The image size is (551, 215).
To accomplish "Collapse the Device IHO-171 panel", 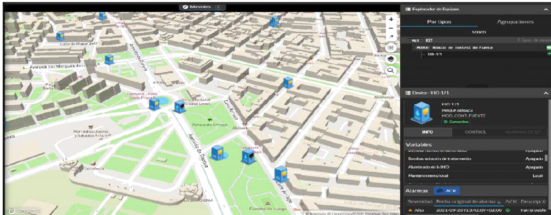I will (x=546, y=93).
